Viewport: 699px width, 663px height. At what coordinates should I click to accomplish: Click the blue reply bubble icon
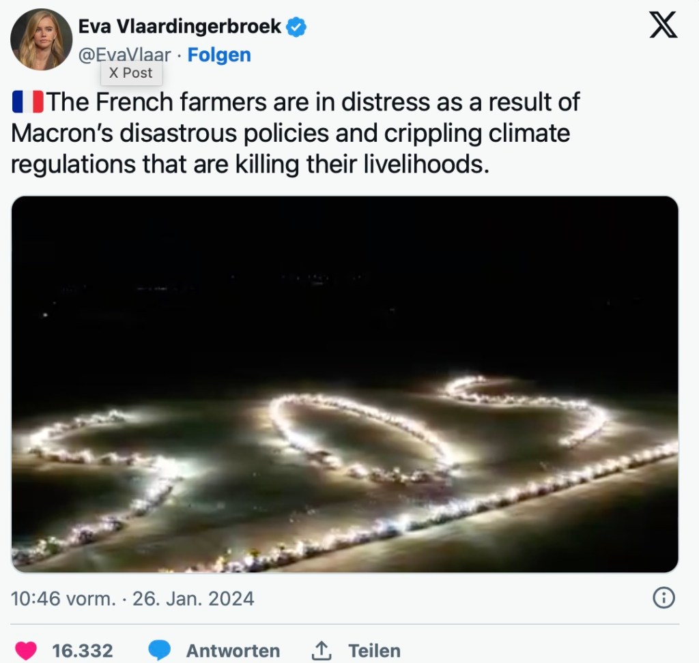point(160,650)
